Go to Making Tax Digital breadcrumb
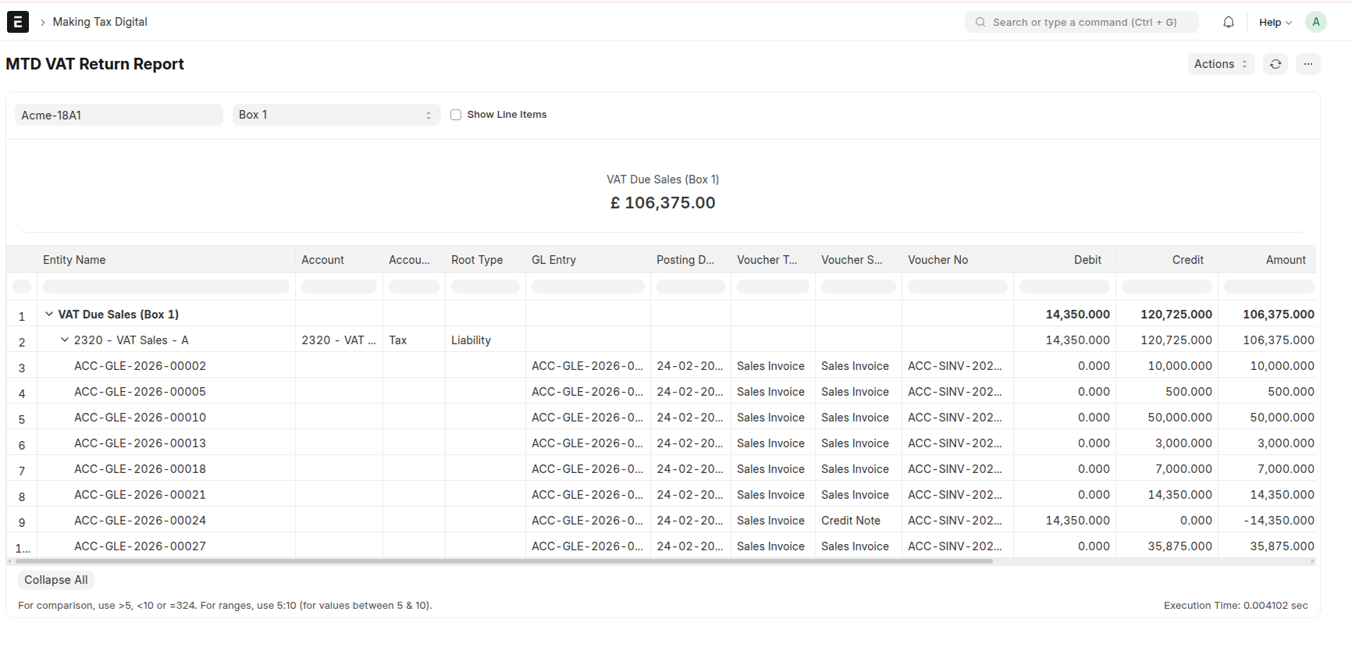This screenshot has height=658, width=1352. (x=100, y=22)
